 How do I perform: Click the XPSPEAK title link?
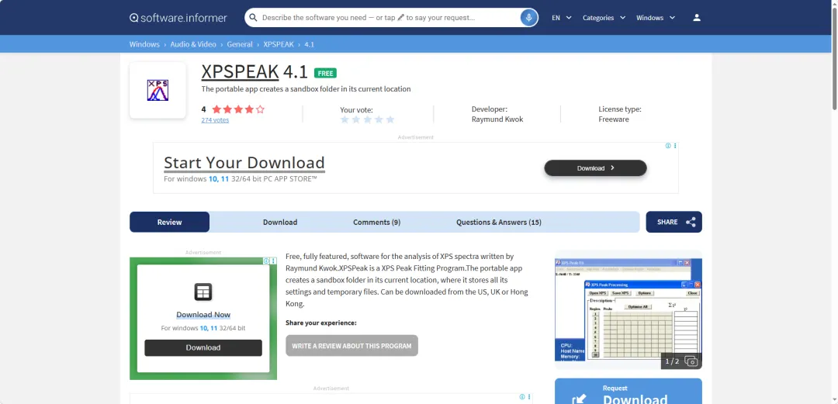point(240,71)
